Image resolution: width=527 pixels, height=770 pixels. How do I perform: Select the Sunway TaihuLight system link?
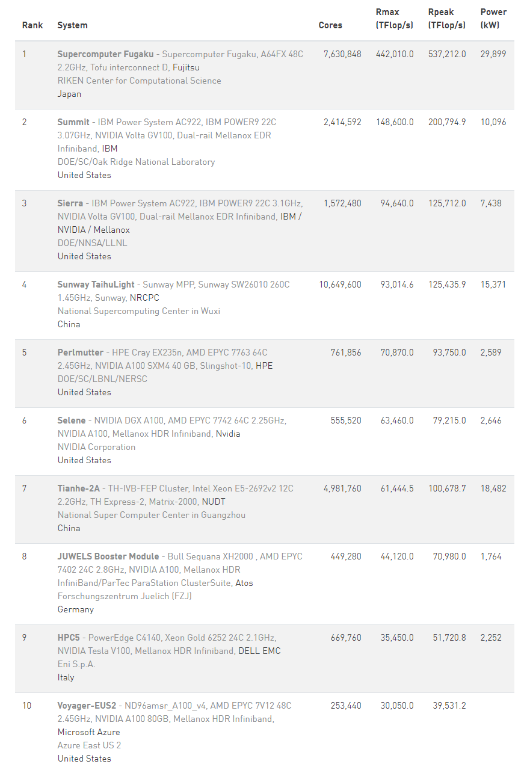(x=96, y=285)
